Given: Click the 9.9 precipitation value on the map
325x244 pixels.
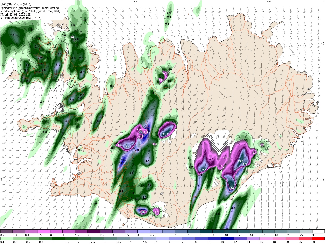Looking at the screenshot, I should point(204,169).
